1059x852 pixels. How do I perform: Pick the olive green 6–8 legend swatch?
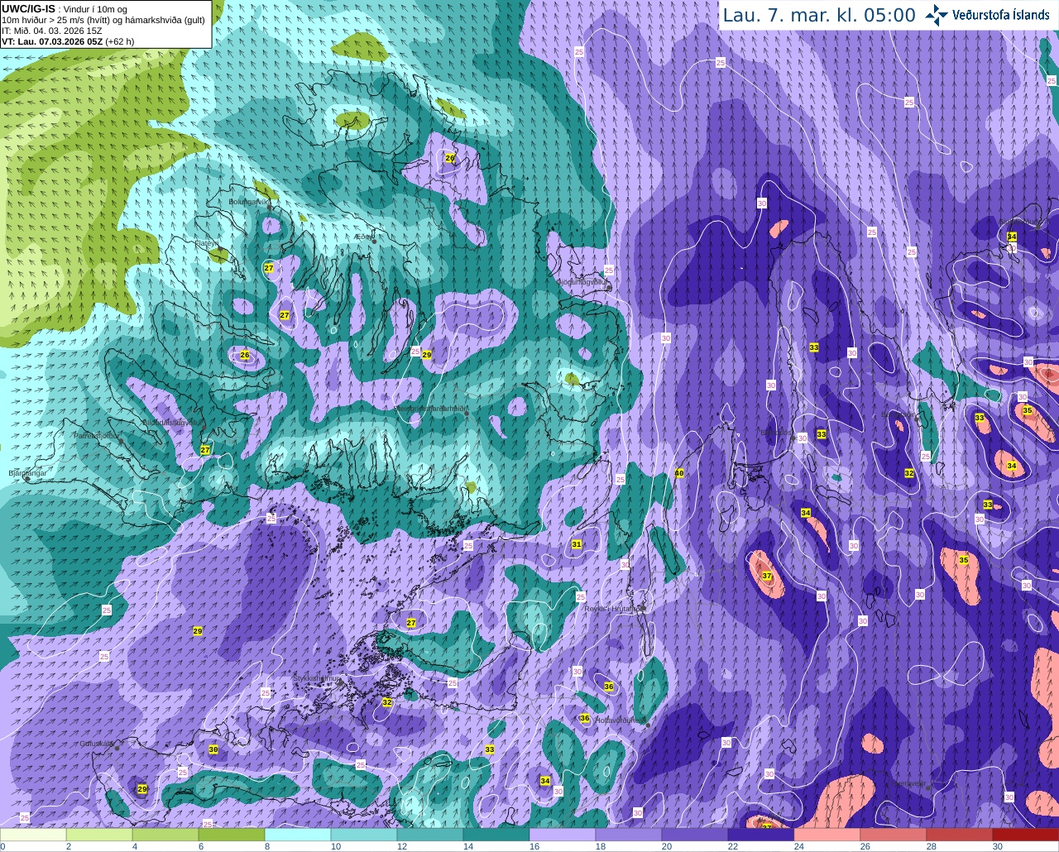pos(232,835)
